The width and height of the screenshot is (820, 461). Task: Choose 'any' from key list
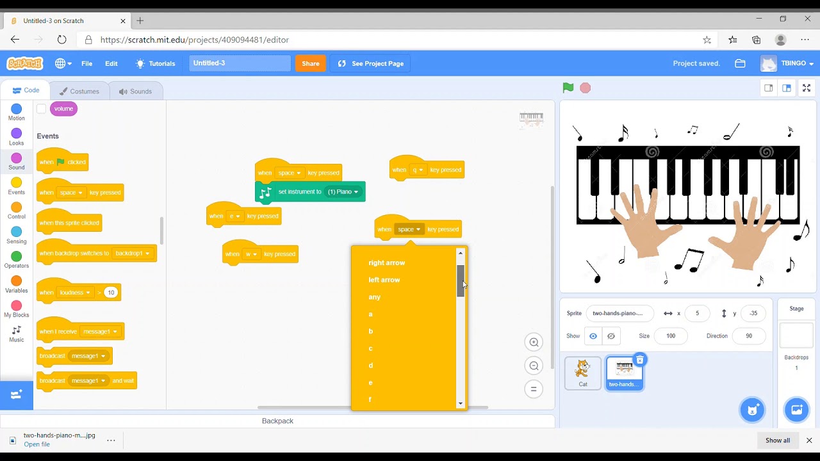(375, 297)
